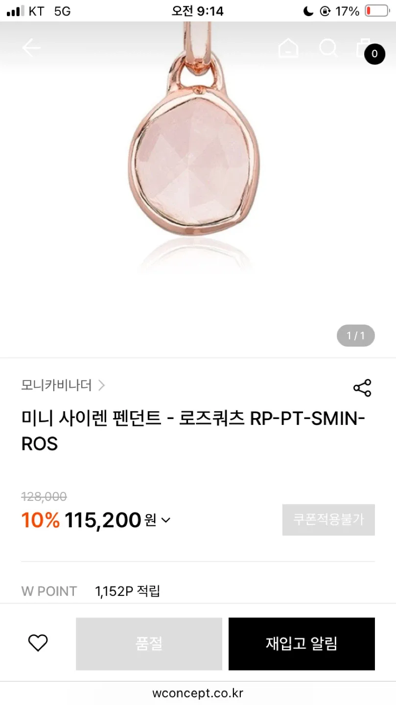Tap the wconcept.co.kr address bar

click(x=198, y=693)
